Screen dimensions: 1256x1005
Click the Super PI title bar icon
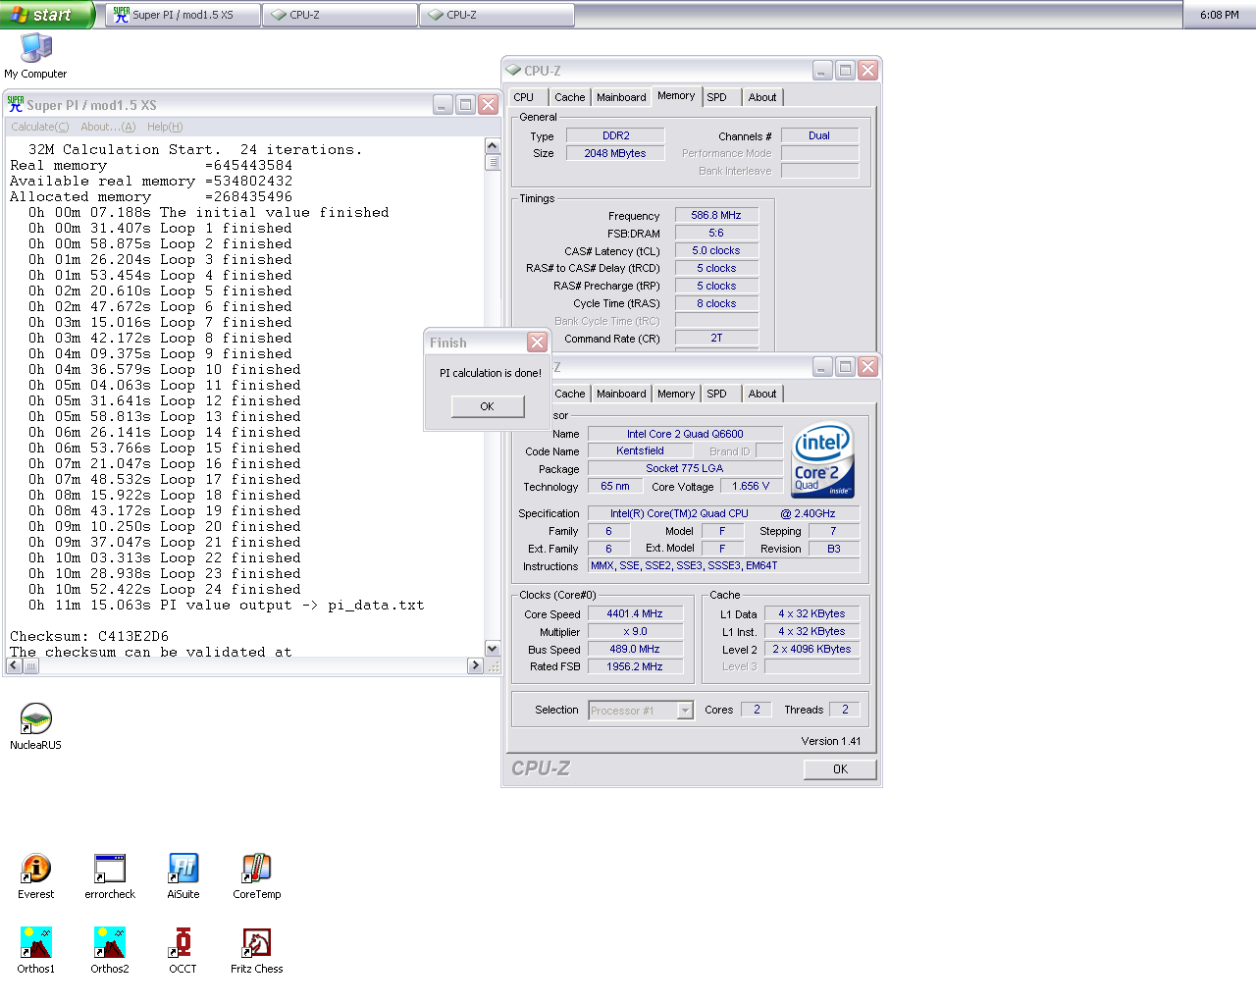(x=16, y=104)
